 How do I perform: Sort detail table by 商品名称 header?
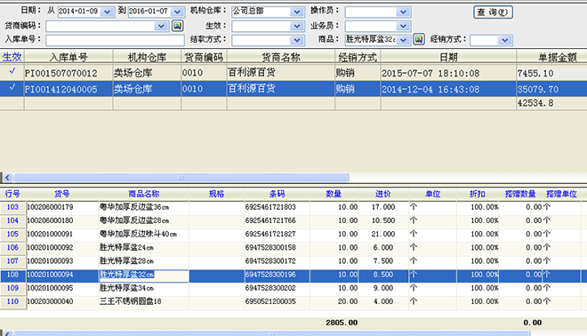click(x=144, y=194)
